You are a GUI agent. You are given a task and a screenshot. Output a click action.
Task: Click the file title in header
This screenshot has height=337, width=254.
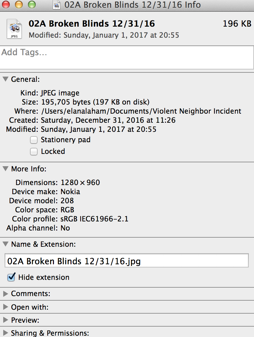click(x=92, y=24)
